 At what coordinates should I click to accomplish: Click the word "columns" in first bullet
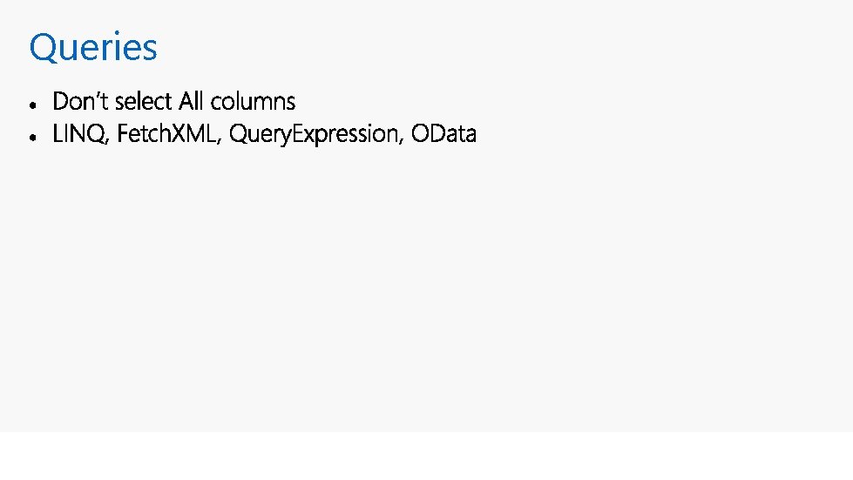(253, 101)
